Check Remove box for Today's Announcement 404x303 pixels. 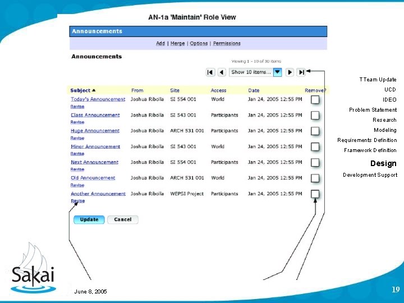coord(315,99)
